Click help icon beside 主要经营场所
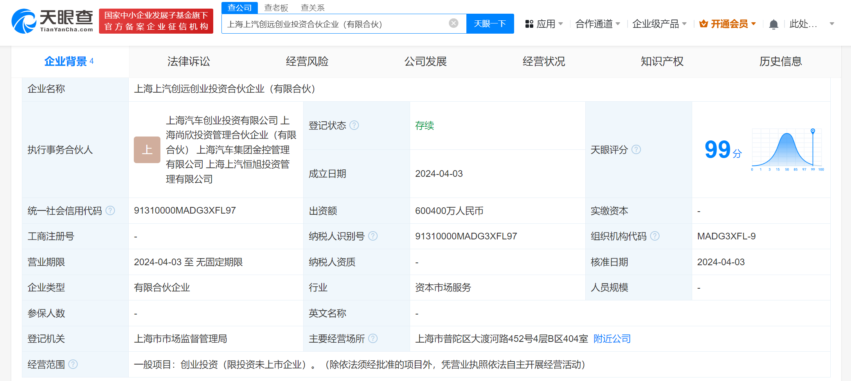Screen dimensions: 851x381 (x=373, y=338)
